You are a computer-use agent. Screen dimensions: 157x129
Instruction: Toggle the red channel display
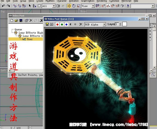click(x=57, y=24)
